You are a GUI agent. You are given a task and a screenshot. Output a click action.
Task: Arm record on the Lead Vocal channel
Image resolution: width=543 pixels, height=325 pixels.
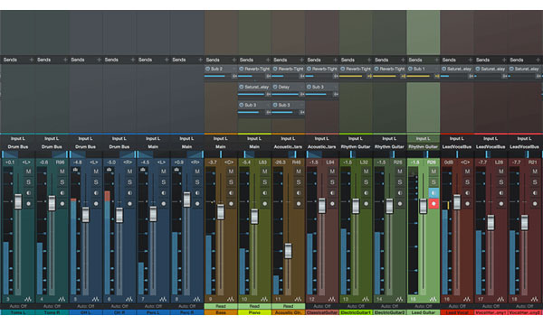[467, 204]
